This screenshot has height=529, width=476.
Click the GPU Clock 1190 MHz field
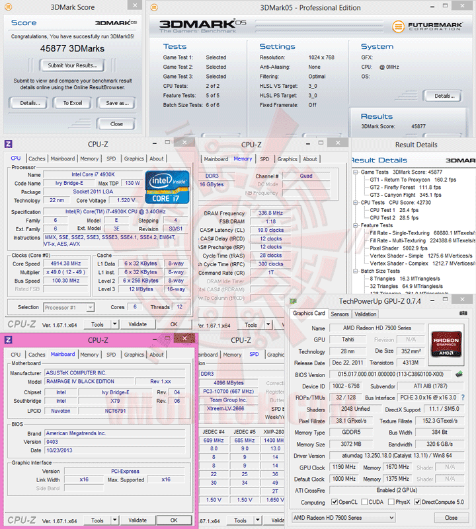click(344, 467)
